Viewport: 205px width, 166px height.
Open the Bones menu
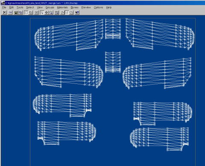point(74,7)
